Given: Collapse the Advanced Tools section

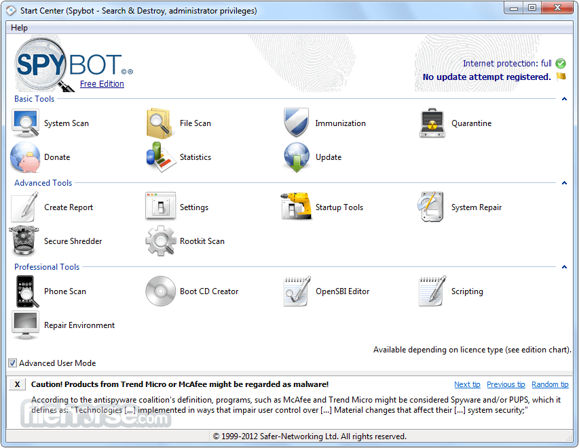Looking at the screenshot, I should click(x=563, y=183).
